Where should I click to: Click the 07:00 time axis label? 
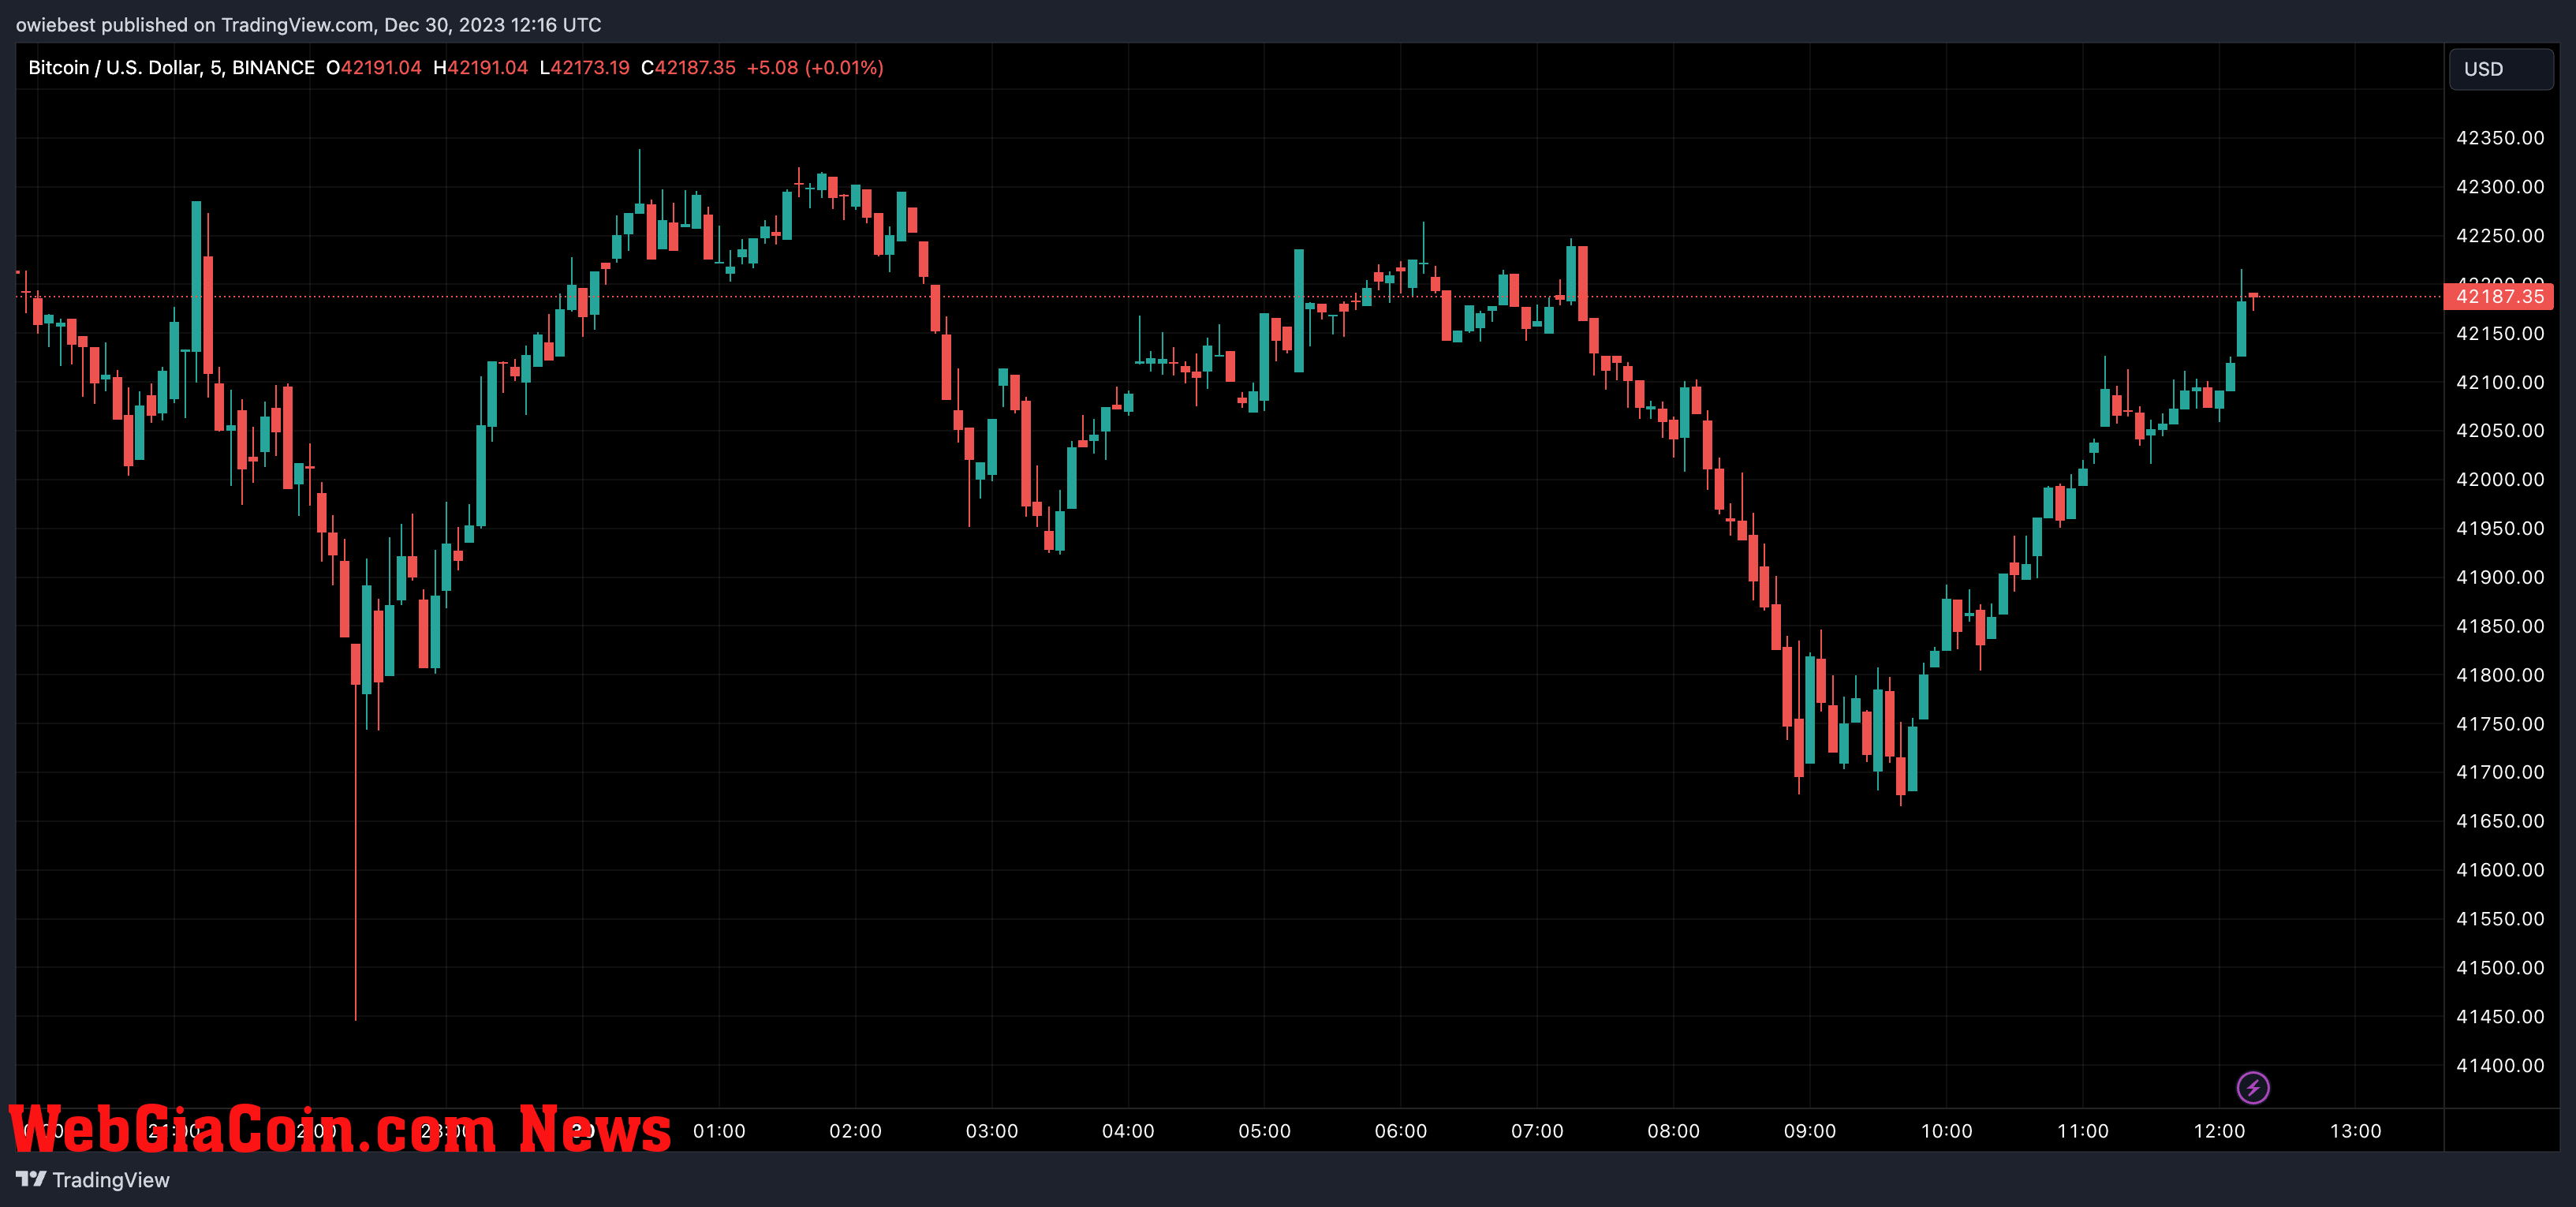(x=1537, y=1131)
